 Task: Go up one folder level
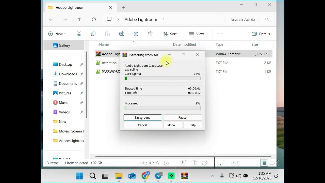tap(79, 19)
